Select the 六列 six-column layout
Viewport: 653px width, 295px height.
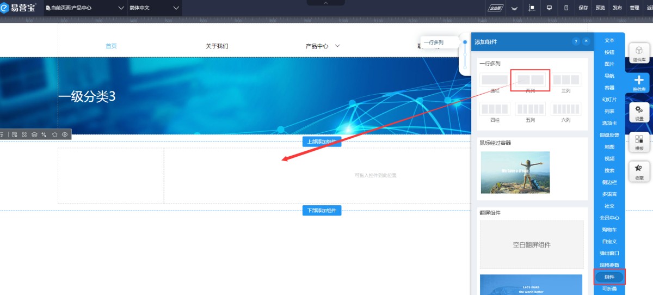566,109
